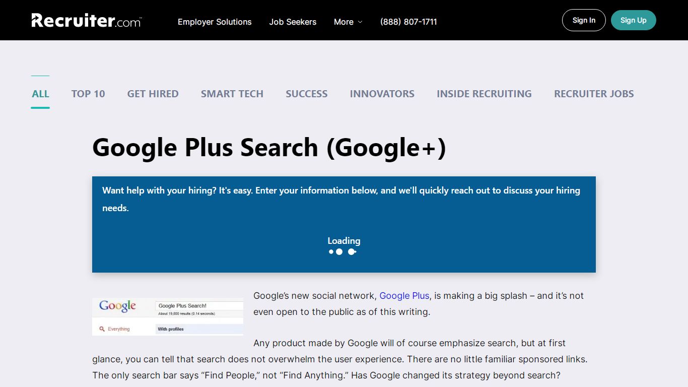
Task: Click the Loading indicator in the blue form
Action: click(x=344, y=246)
